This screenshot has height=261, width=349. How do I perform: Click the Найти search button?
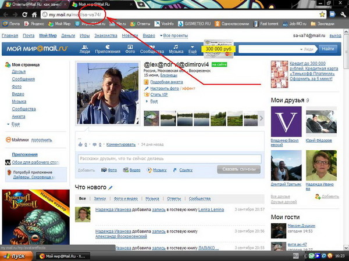[x=328, y=49]
